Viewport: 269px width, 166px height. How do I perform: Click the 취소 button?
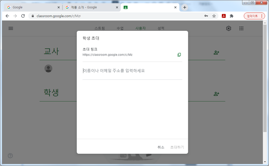point(161,147)
